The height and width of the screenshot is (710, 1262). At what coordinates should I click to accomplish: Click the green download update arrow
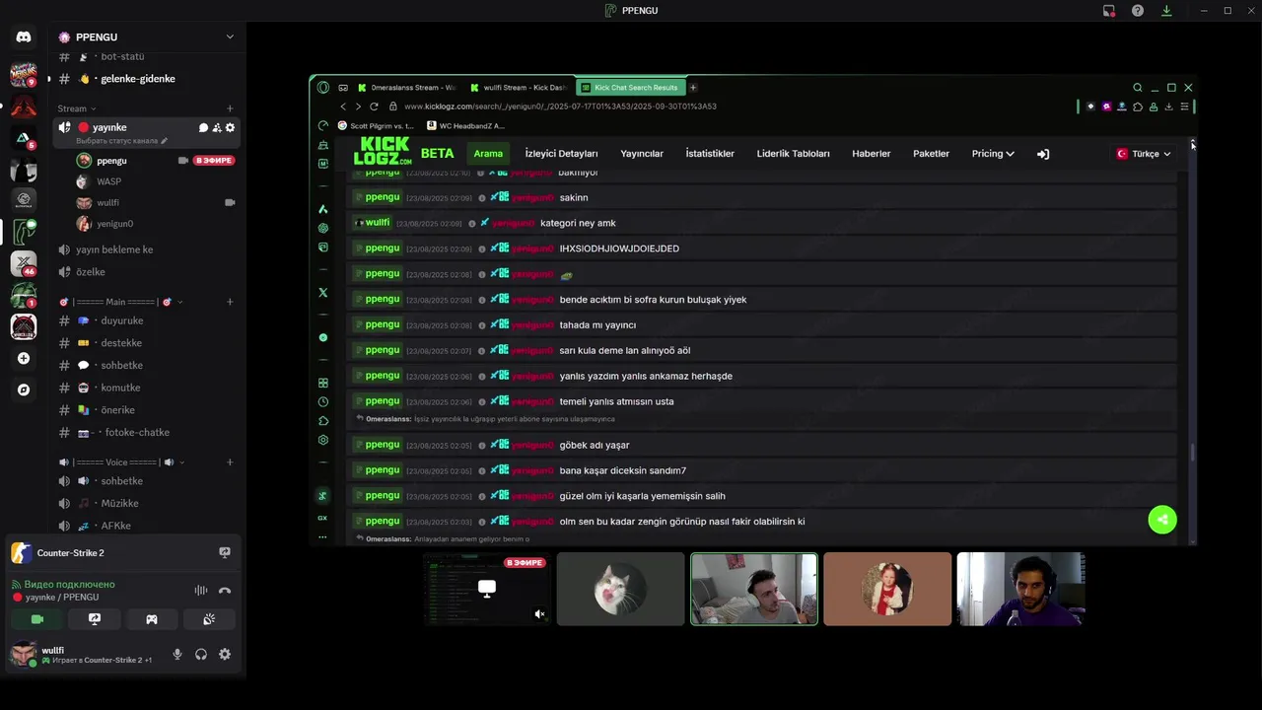(1166, 10)
